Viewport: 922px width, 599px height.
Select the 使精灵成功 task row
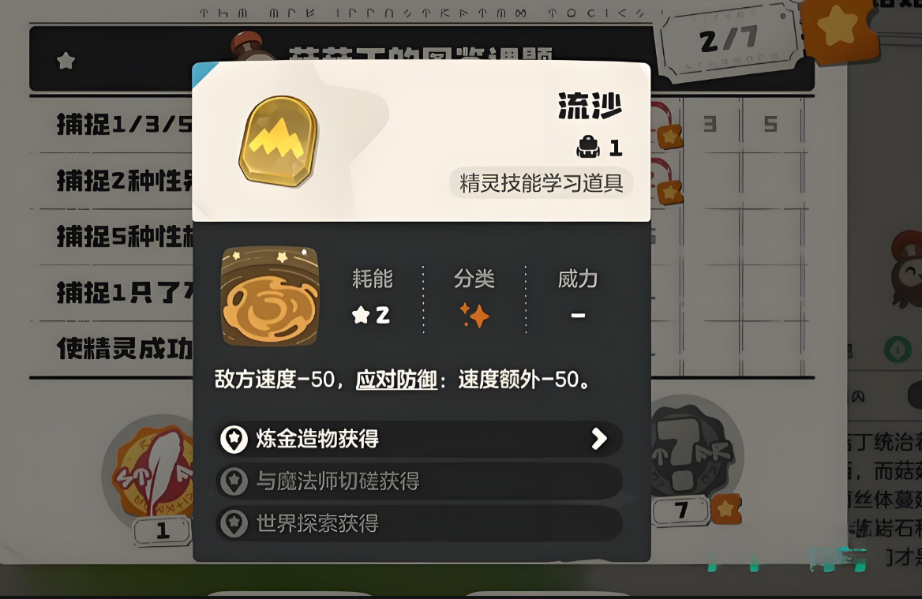(112, 349)
